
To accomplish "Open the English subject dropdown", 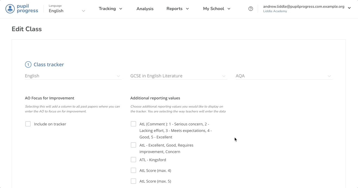I will pyautogui.click(x=72, y=76).
